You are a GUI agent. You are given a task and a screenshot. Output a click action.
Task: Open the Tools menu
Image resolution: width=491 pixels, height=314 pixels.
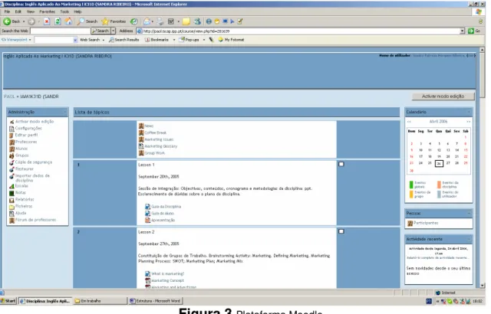coord(64,11)
